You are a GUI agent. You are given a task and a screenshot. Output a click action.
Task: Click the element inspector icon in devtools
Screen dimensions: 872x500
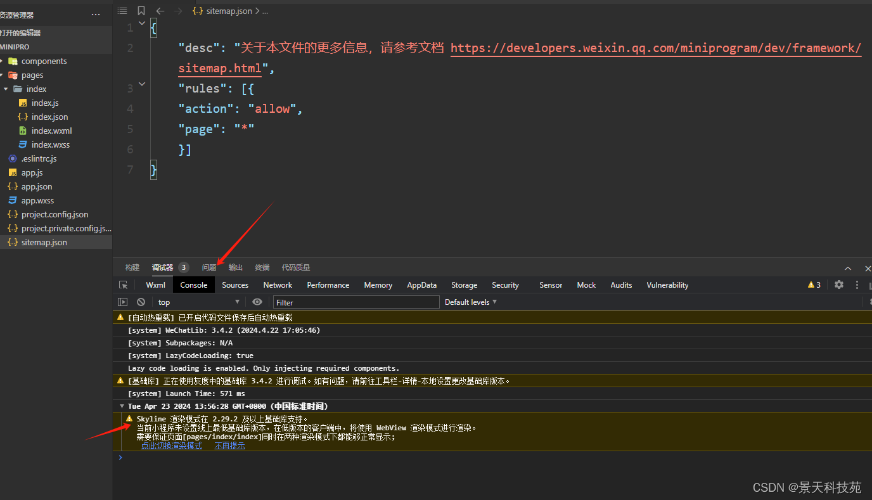pyautogui.click(x=123, y=285)
